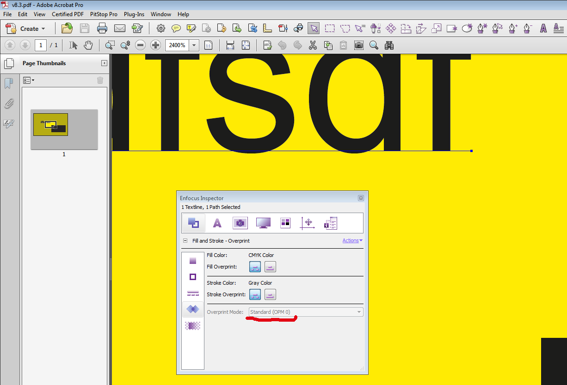Viewport: 567px width, 385px height.
Task: Switch to Inspector Position axes category
Action: (308, 223)
